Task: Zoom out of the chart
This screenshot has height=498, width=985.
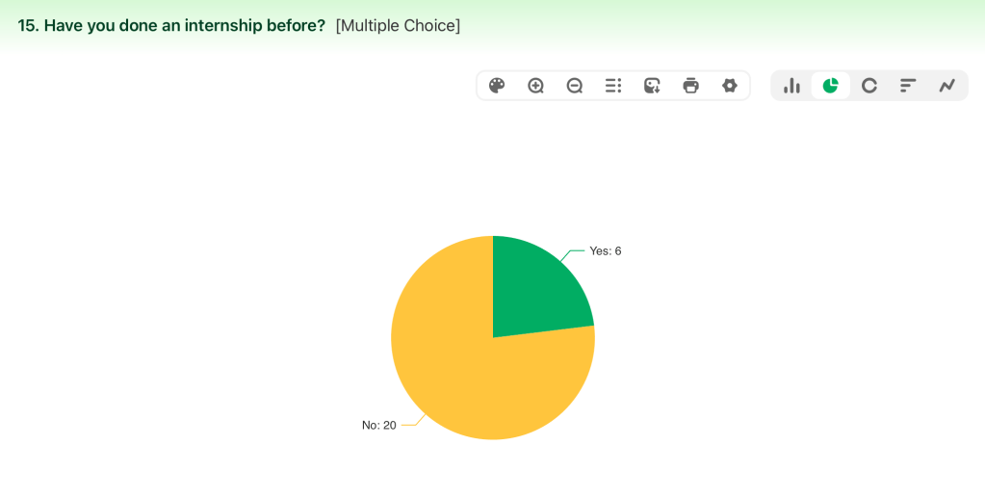Action: (575, 86)
